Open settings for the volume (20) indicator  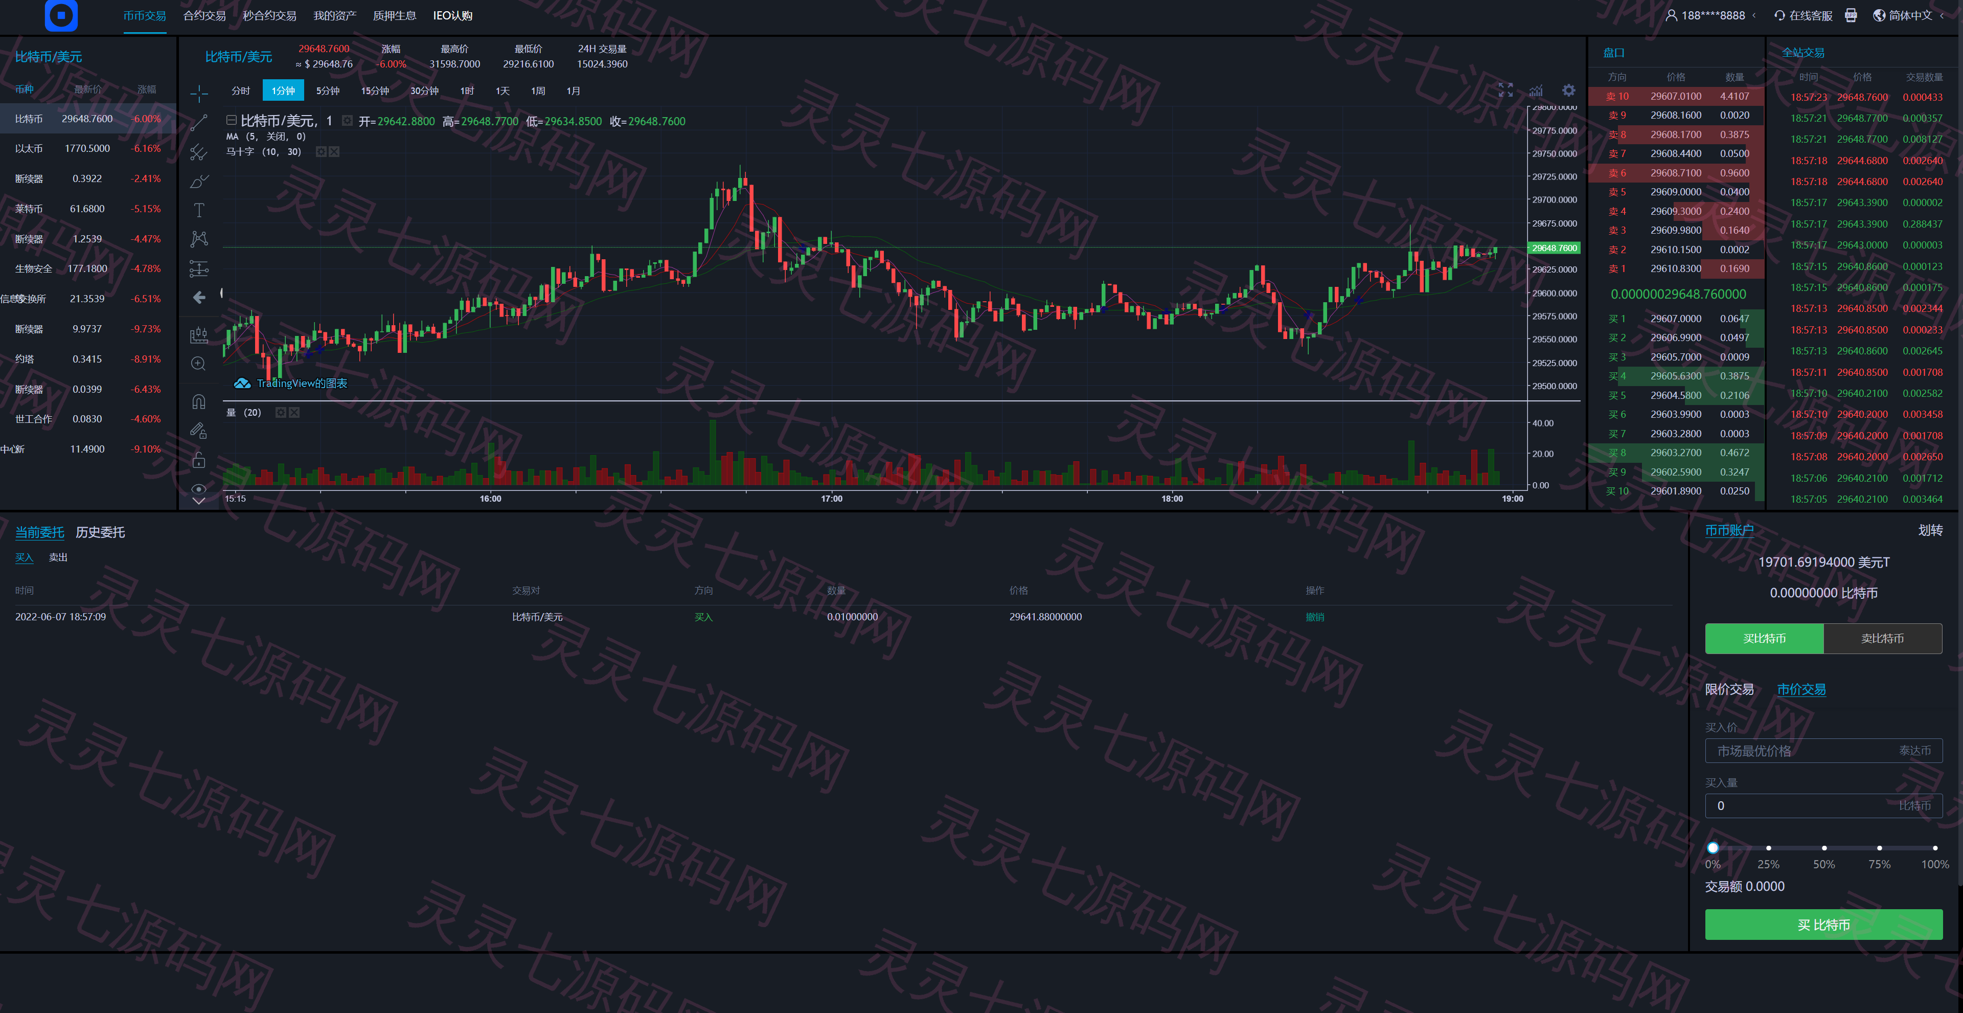coord(281,412)
